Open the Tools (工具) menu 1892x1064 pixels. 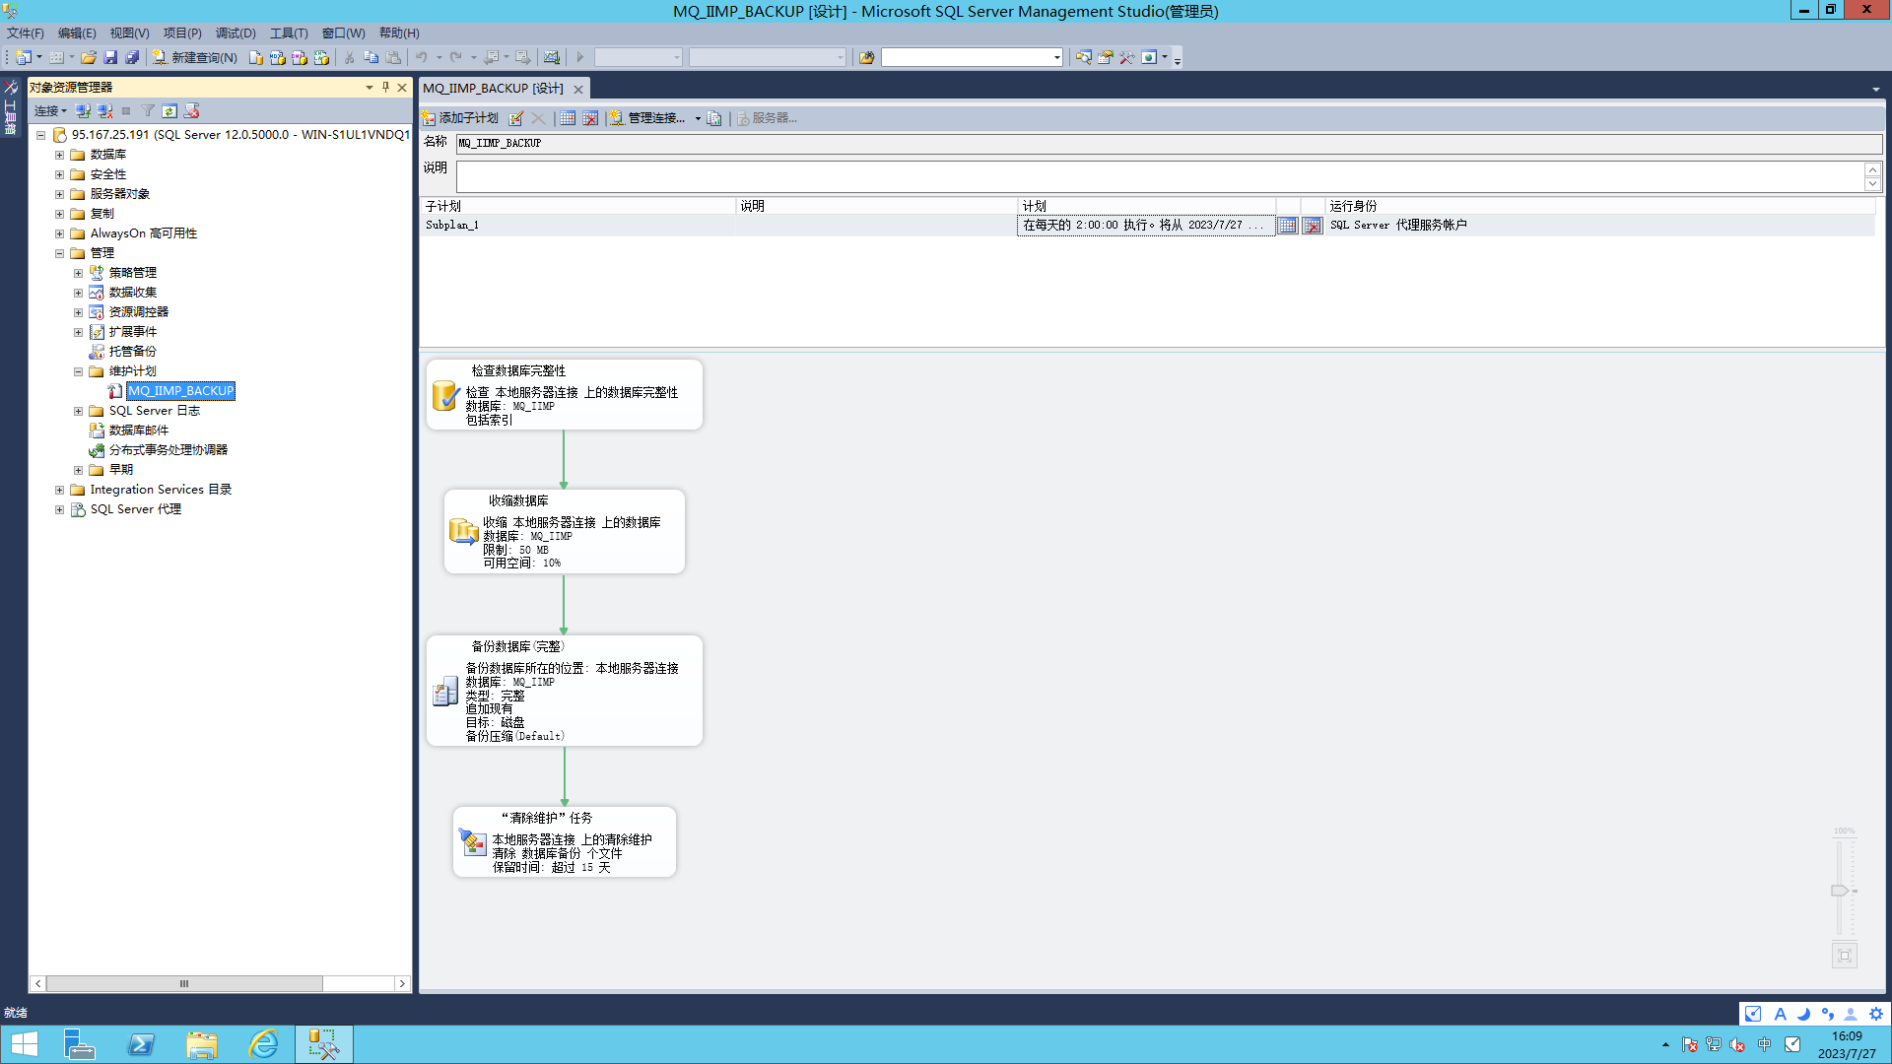[289, 33]
